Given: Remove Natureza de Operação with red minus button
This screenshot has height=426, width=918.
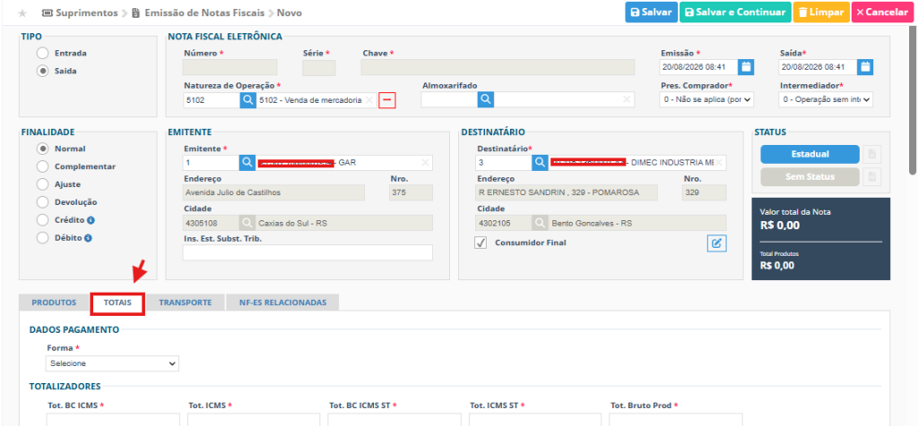Looking at the screenshot, I should 387,100.
